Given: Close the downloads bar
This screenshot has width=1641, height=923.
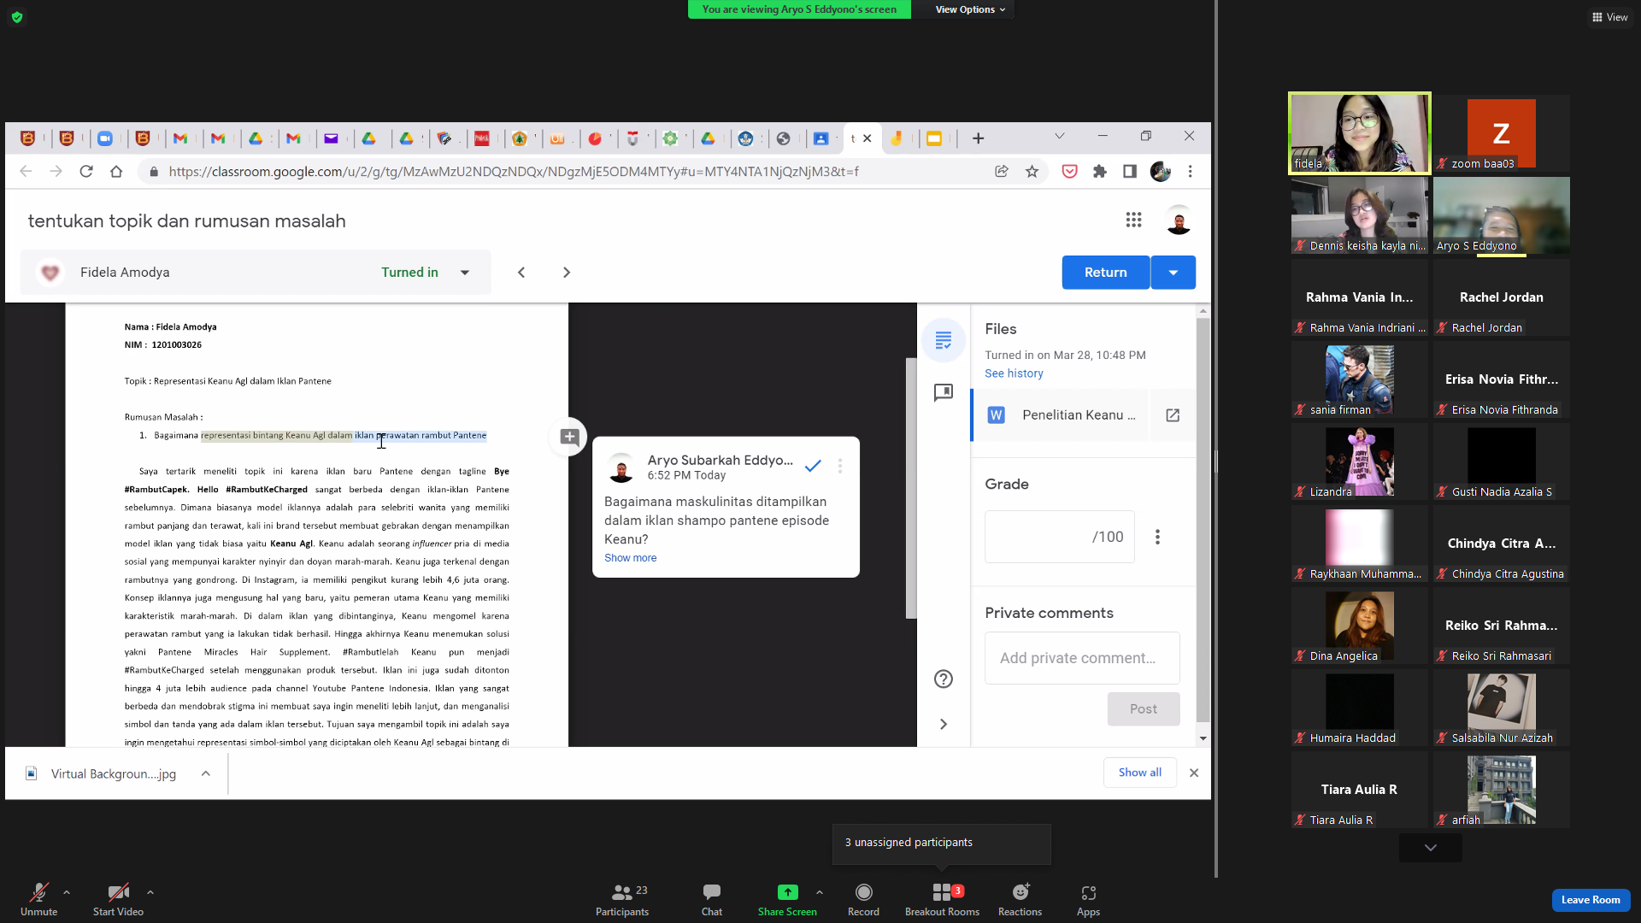Looking at the screenshot, I should [x=1194, y=773].
